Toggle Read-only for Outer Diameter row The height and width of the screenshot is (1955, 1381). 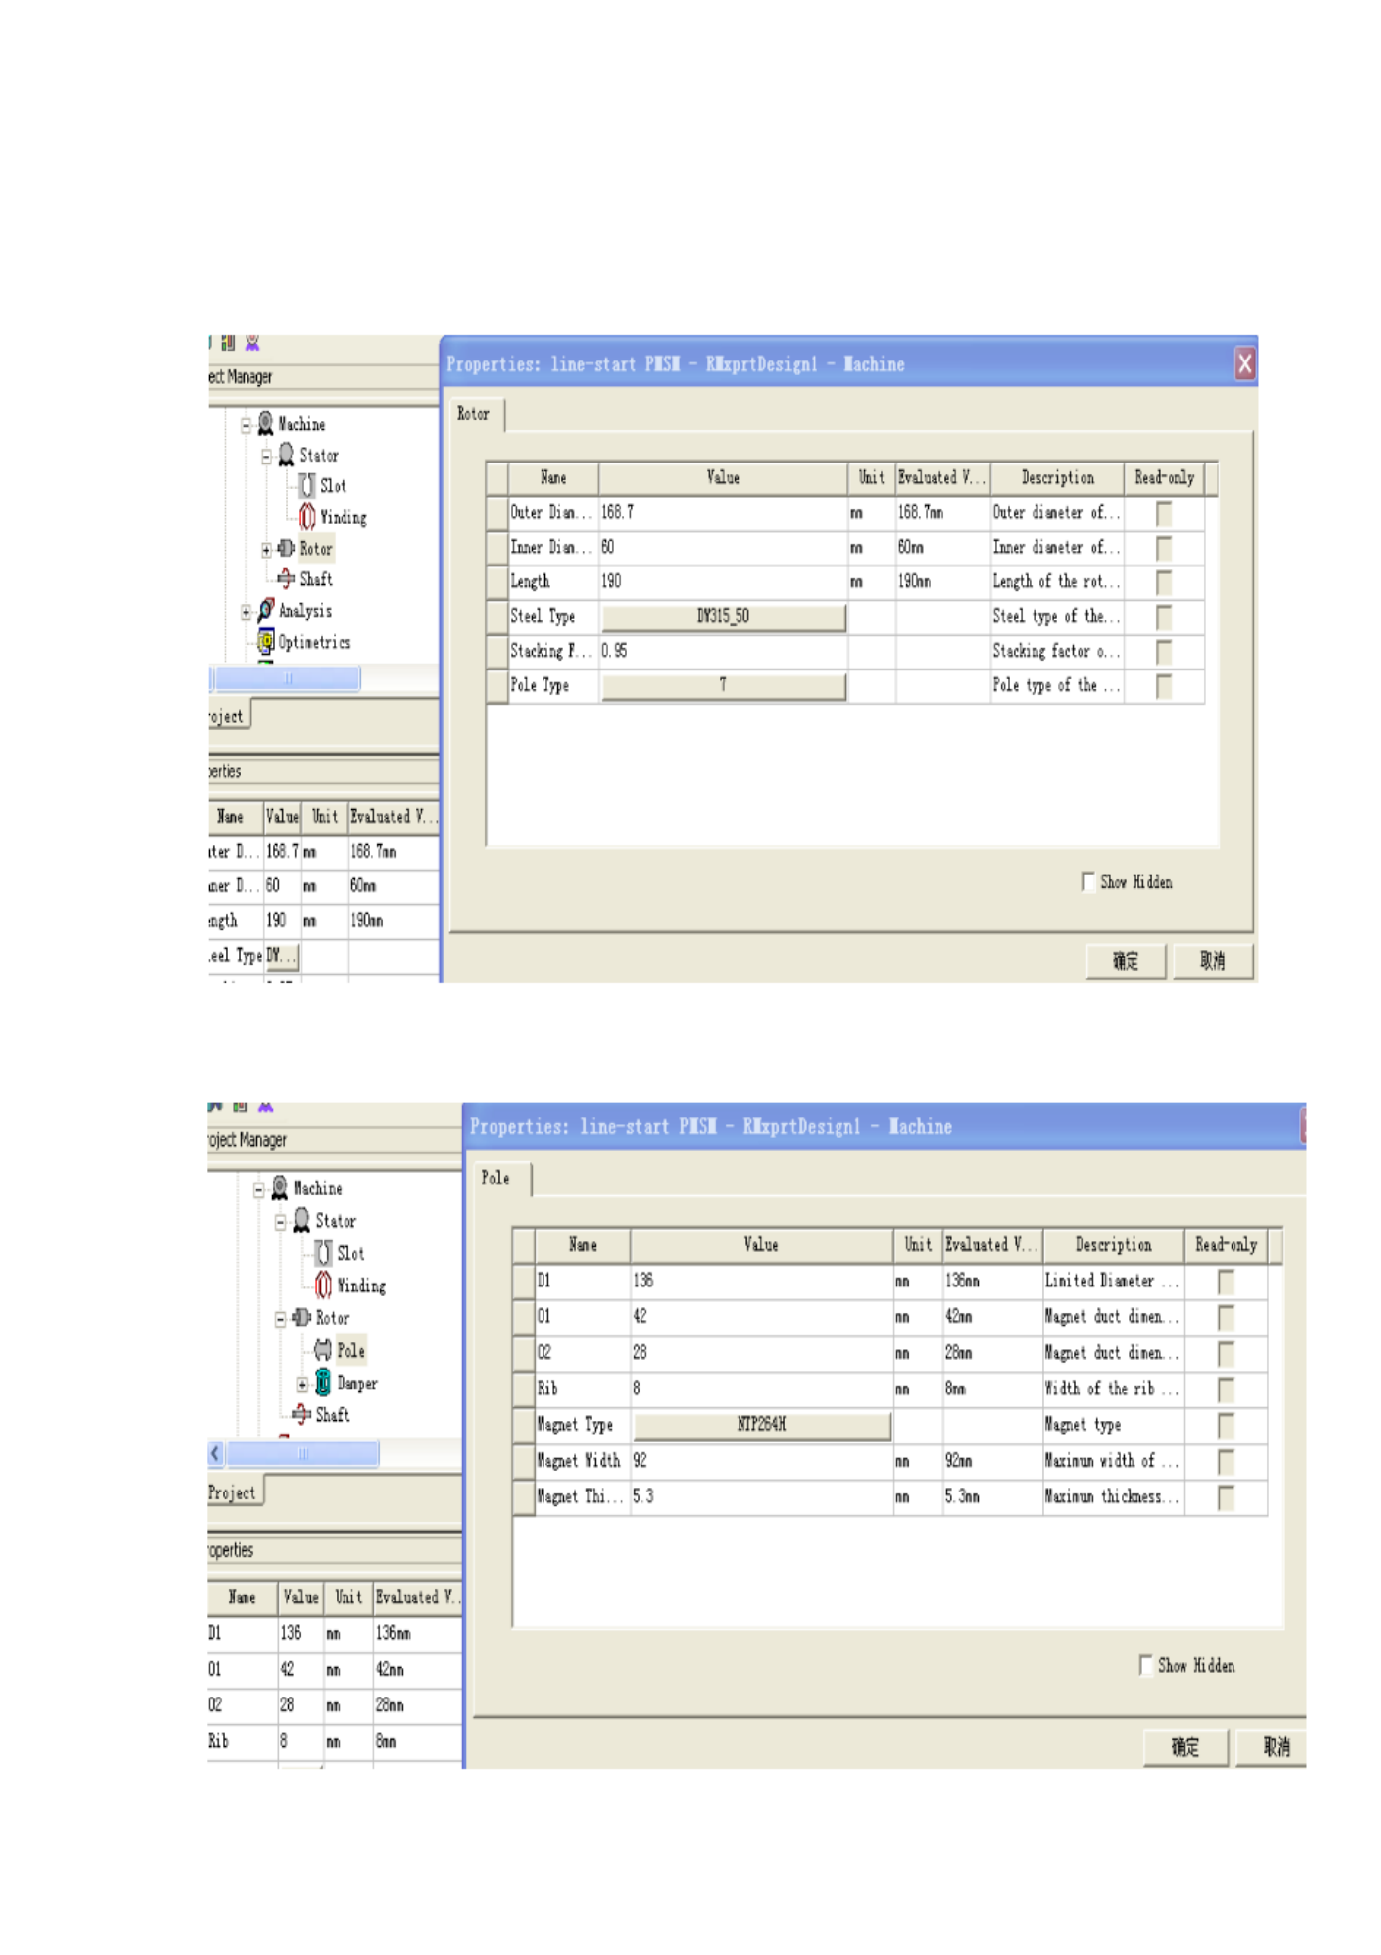point(1164,513)
